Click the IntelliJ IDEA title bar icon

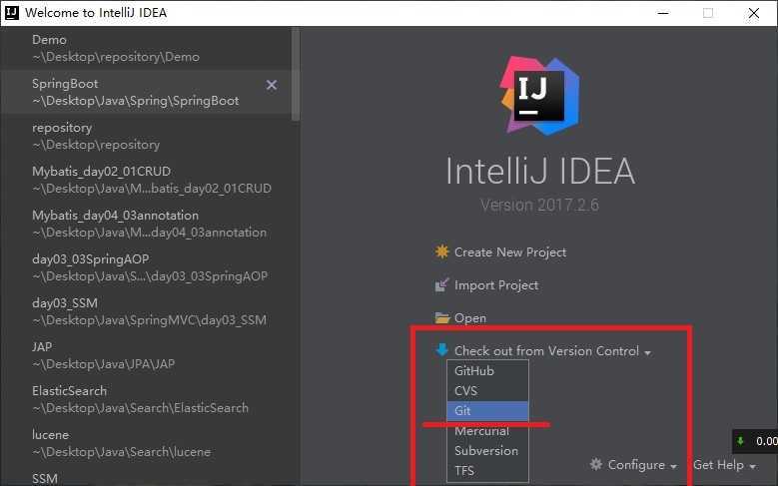(11, 12)
